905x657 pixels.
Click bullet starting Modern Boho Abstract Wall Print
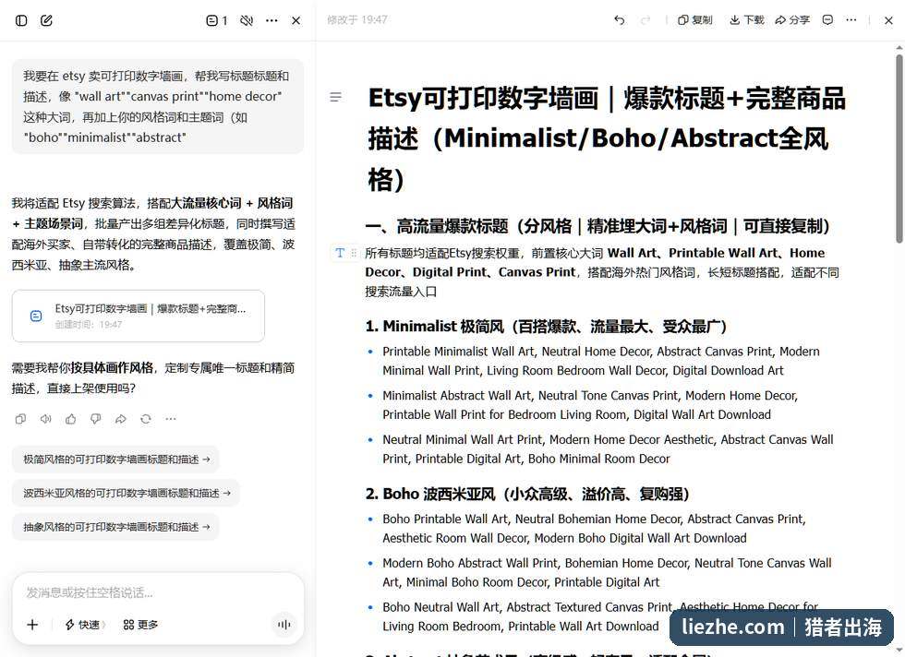607,572
